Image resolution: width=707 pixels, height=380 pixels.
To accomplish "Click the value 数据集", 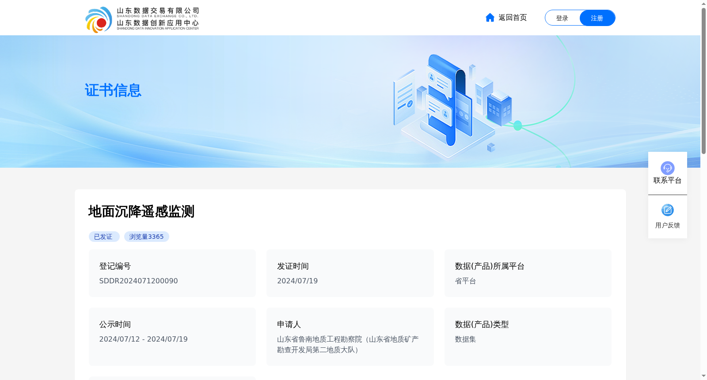I will point(465,339).
